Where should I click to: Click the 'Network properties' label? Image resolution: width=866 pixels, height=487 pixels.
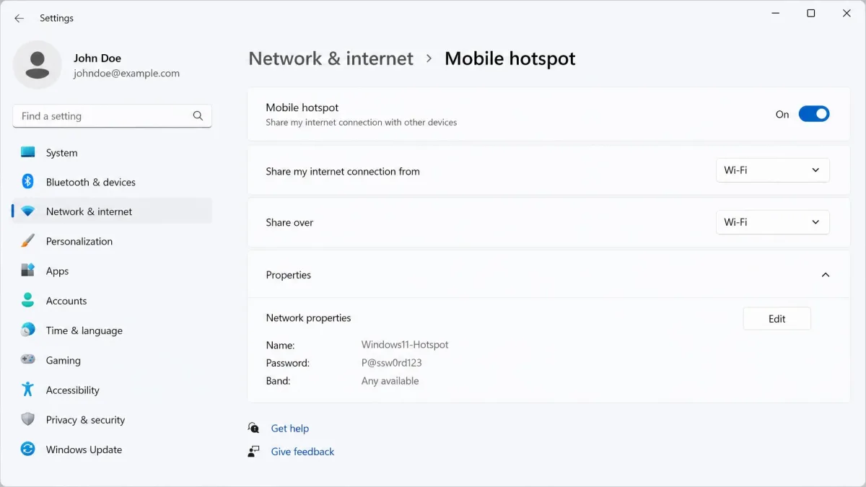[x=308, y=317]
